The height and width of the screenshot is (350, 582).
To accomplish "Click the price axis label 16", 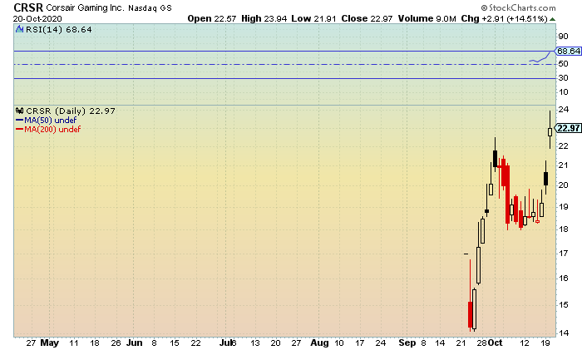I will 564,278.
